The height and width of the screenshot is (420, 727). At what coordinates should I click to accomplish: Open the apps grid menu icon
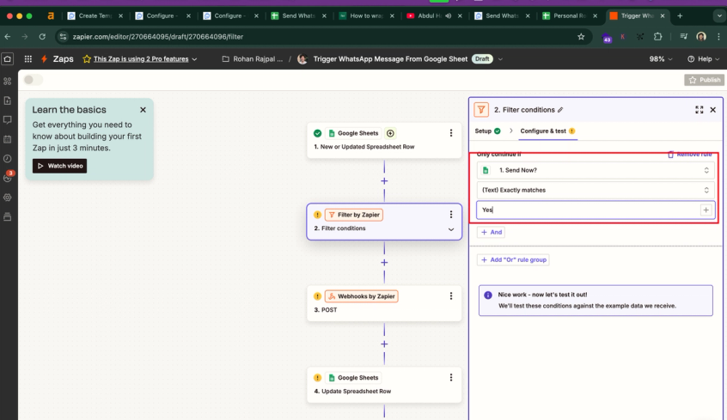point(28,59)
